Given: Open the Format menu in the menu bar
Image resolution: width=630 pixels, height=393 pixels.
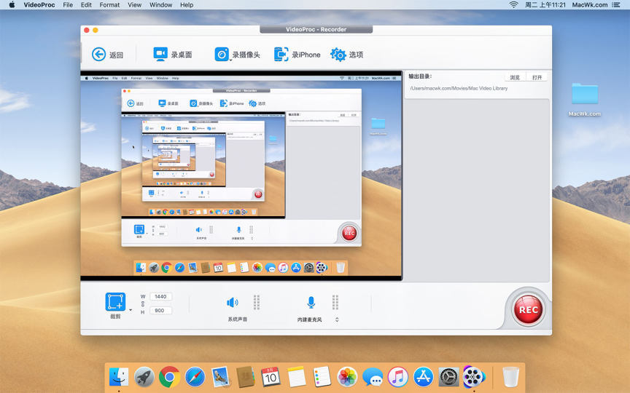Looking at the screenshot, I should point(109,5).
